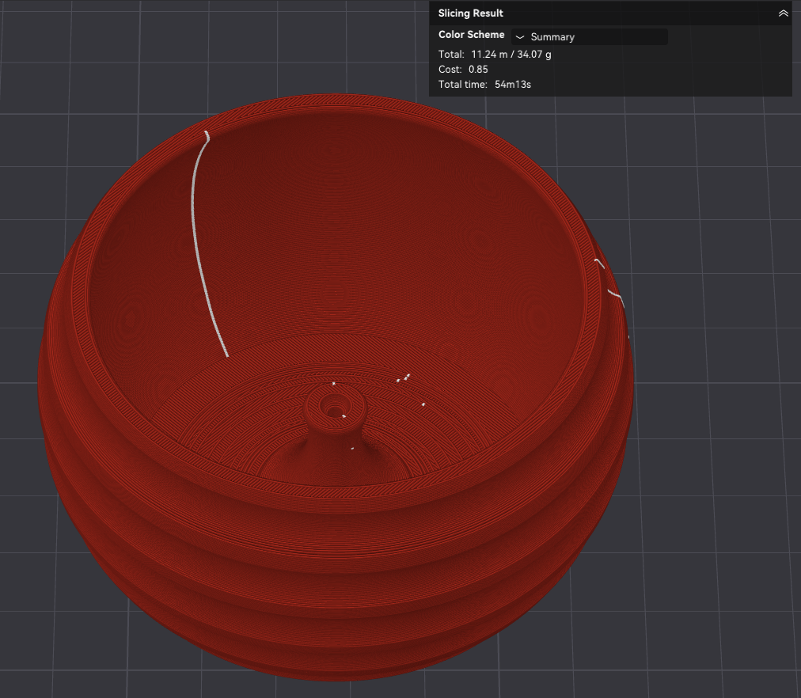Click the Color Scheme label
This screenshot has width=801, height=698.
tap(471, 35)
